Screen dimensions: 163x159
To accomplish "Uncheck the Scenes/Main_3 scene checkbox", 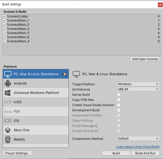I will point(5,29).
